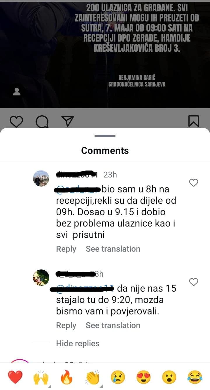
Task: Like the comment about 8h reception
Action: coord(194,183)
